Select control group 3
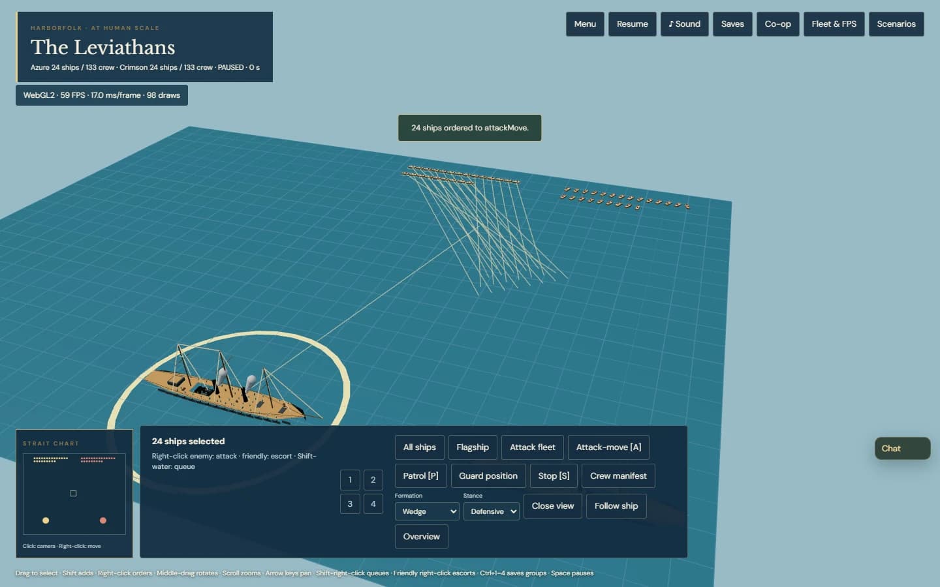 (350, 504)
